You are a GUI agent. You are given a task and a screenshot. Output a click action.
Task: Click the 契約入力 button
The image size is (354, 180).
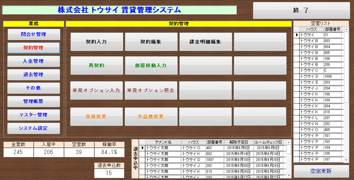click(97, 41)
